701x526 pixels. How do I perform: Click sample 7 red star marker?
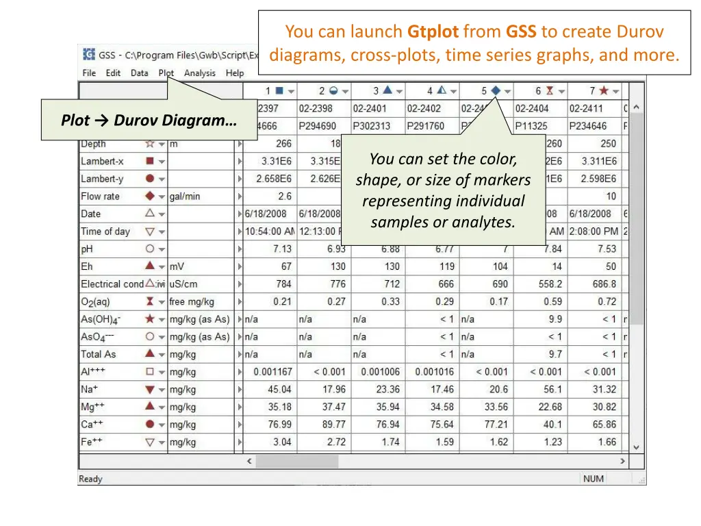click(x=604, y=91)
